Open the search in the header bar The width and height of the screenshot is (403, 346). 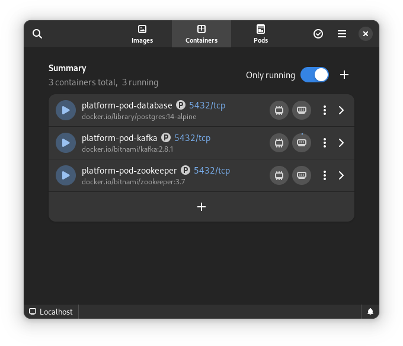[x=37, y=34]
